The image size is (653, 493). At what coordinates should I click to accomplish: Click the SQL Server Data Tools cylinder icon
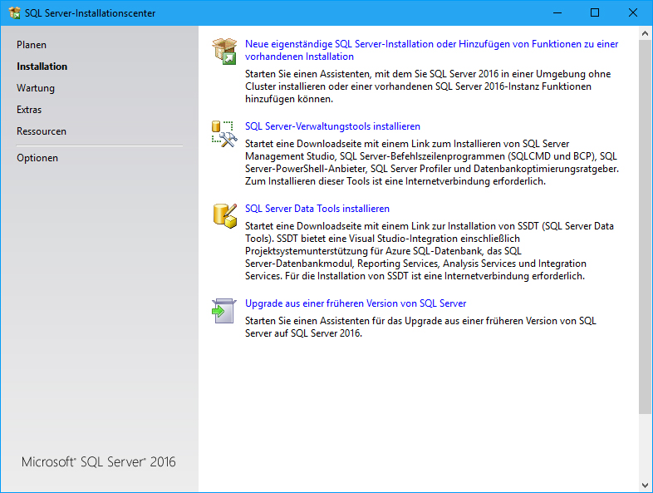[225, 216]
